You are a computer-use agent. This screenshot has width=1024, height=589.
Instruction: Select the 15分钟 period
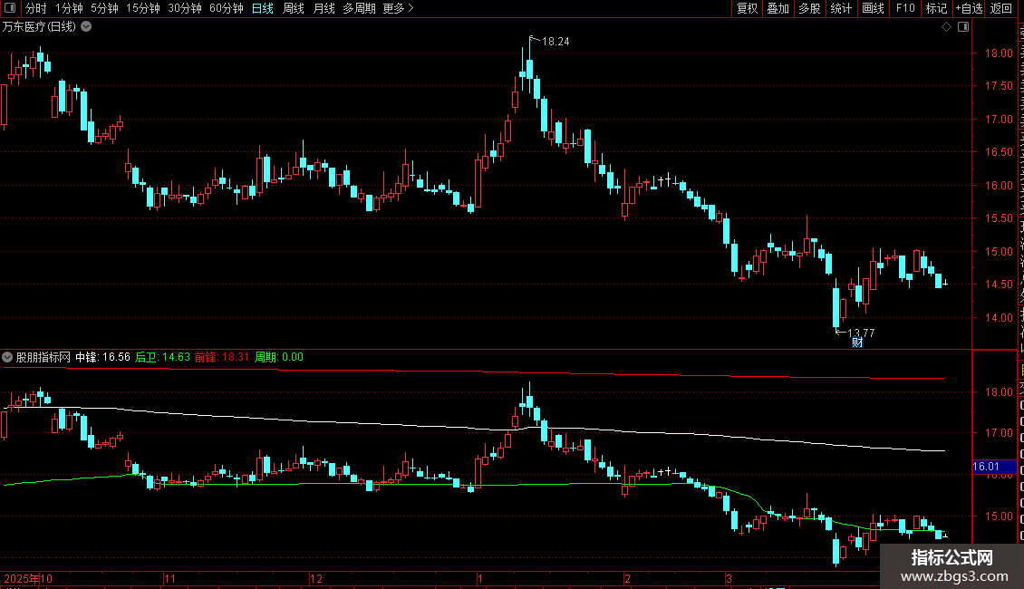coord(142,8)
